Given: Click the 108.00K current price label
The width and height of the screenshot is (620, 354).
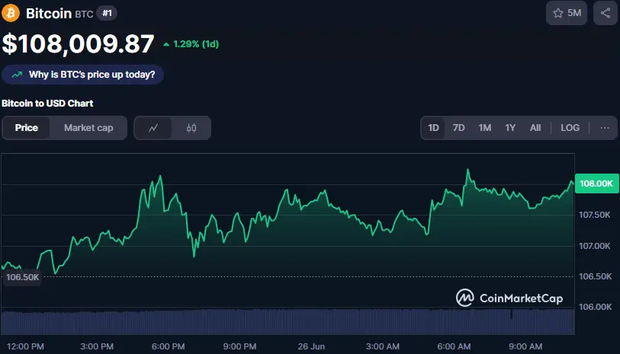Looking at the screenshot, I should (x=596, y=183).
